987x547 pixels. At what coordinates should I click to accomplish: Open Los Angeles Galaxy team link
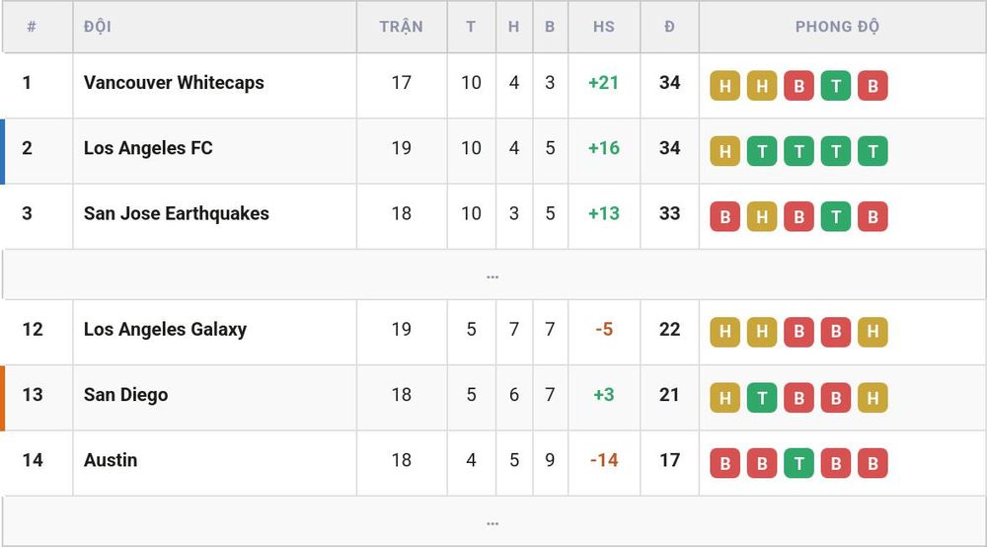click(x=165, y=329)
